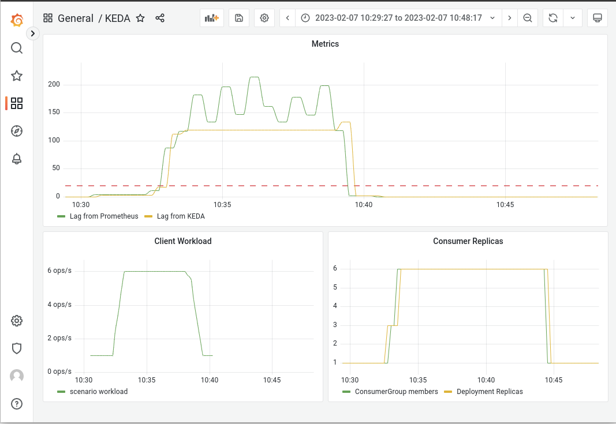This screenshot has height=424, width=616.
Task: Click the 2 ops/s axis label
Action: pyautogui.click(x=59, y=338)
